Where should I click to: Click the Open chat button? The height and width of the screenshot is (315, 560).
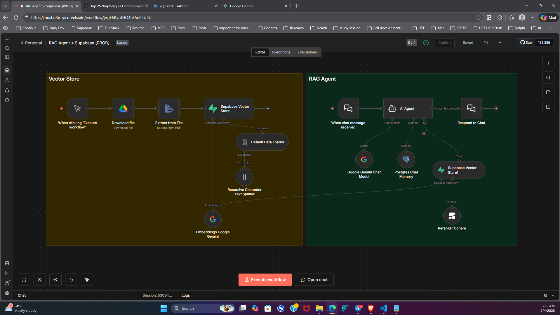tap(314, 280)
